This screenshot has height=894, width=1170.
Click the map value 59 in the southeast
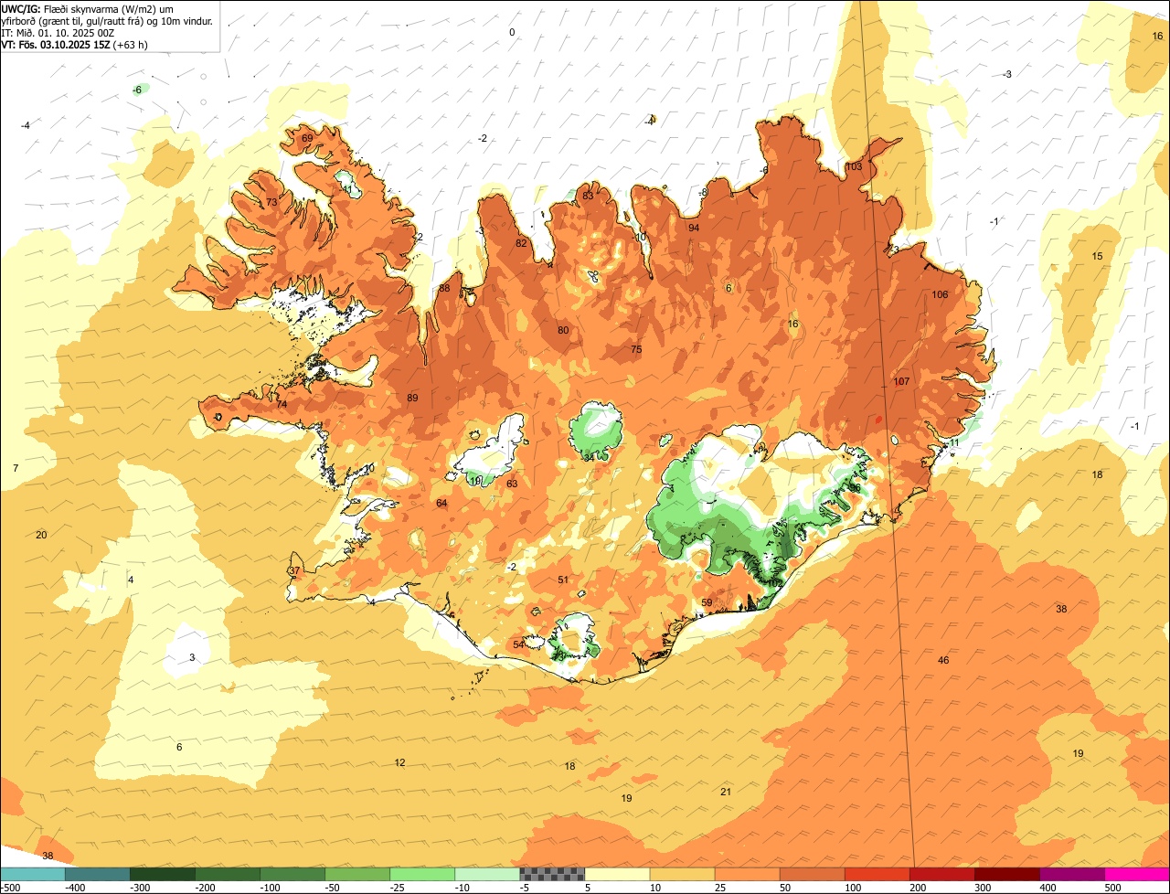pyautogui.click(x=707, y=602)
